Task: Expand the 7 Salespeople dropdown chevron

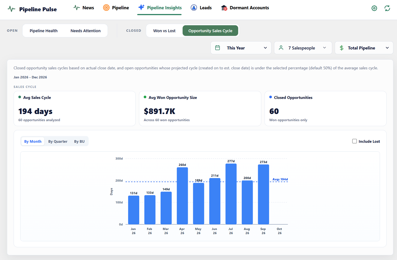Action: click(324, 48)
